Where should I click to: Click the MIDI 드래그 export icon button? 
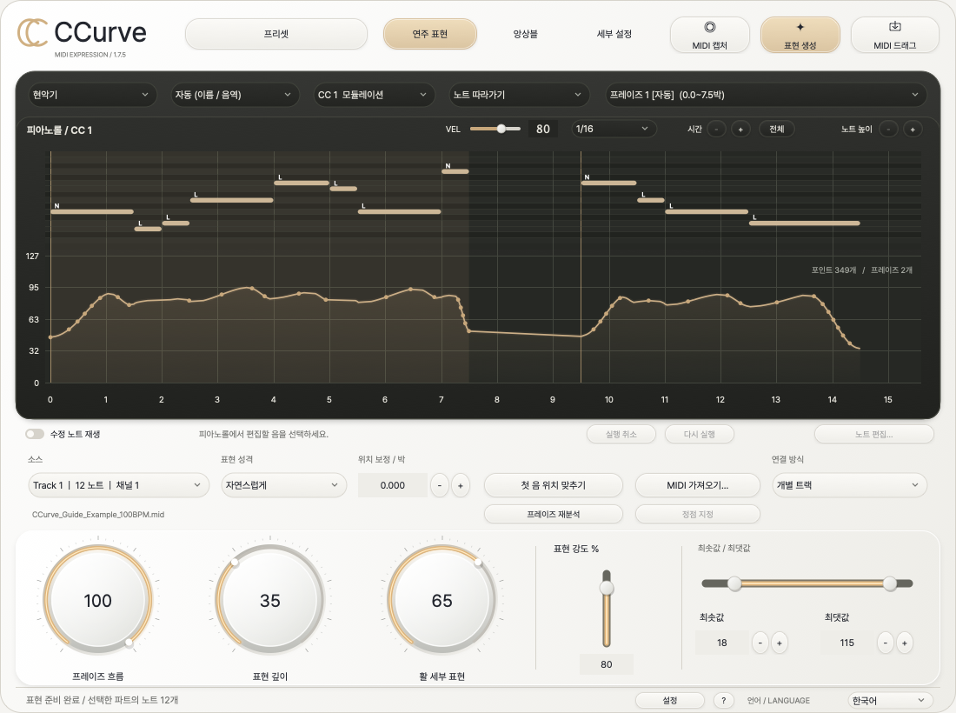coord(894,35)
